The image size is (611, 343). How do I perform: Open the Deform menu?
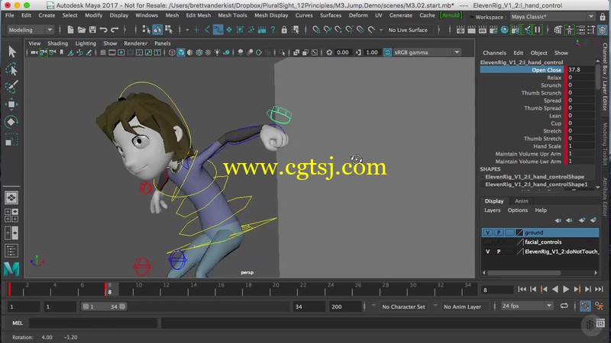[x=357, y=15]
